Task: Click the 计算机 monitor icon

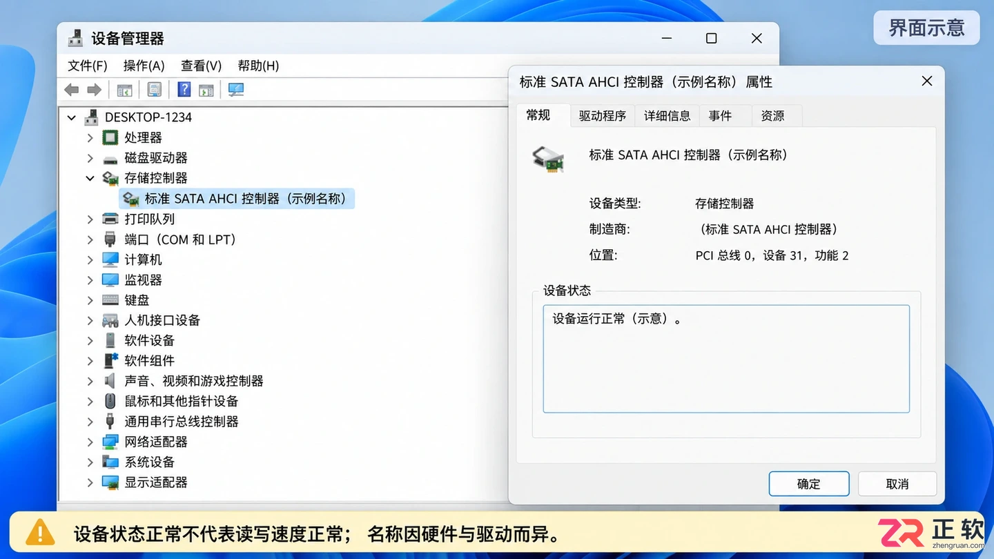Action: 110,259
